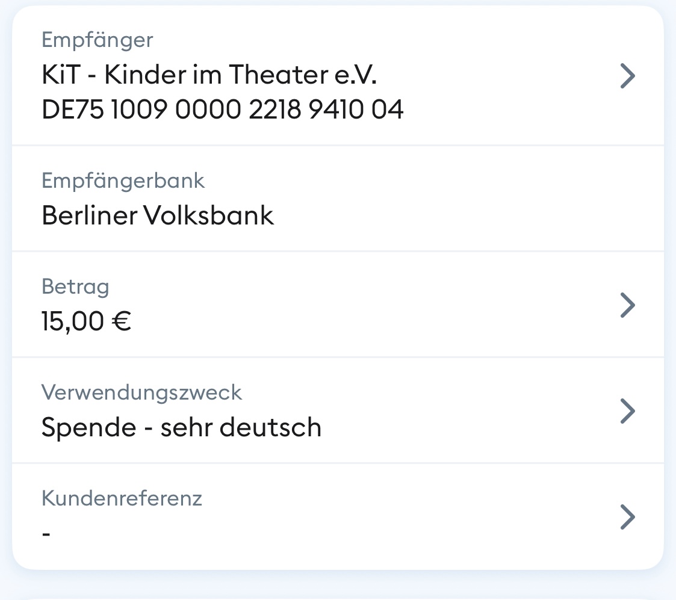This screenshot has height=600, width=676.
Task: Click the euro symbol in the amount
Action: coord(122,321)
